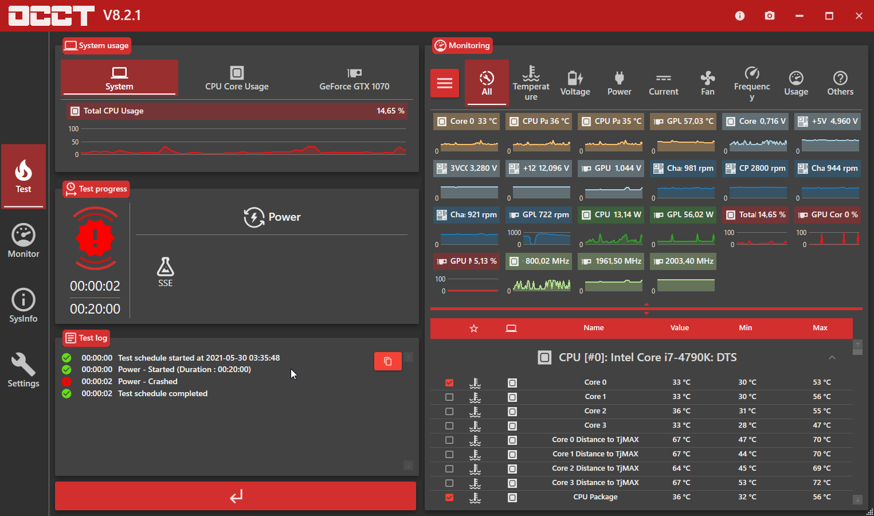Open the Settings wrench in sidebar
Screen dimensions: 874x516
[23, 370]
